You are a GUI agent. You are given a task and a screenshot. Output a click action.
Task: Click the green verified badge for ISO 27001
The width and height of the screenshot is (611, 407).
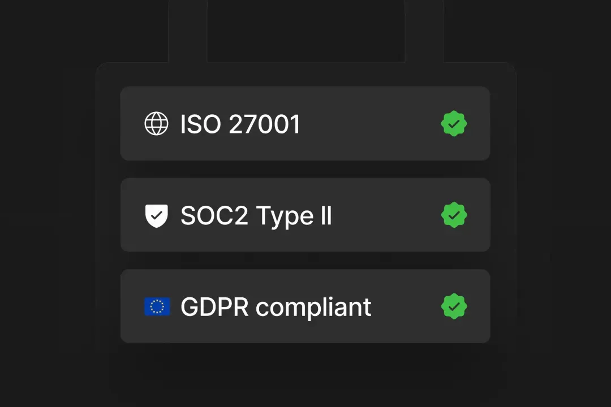454,124
